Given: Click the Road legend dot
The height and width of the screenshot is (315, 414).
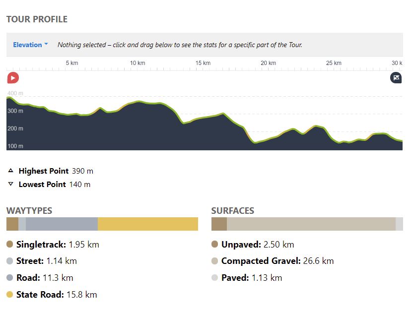Looking at the screenshot, I should [10, 278].
